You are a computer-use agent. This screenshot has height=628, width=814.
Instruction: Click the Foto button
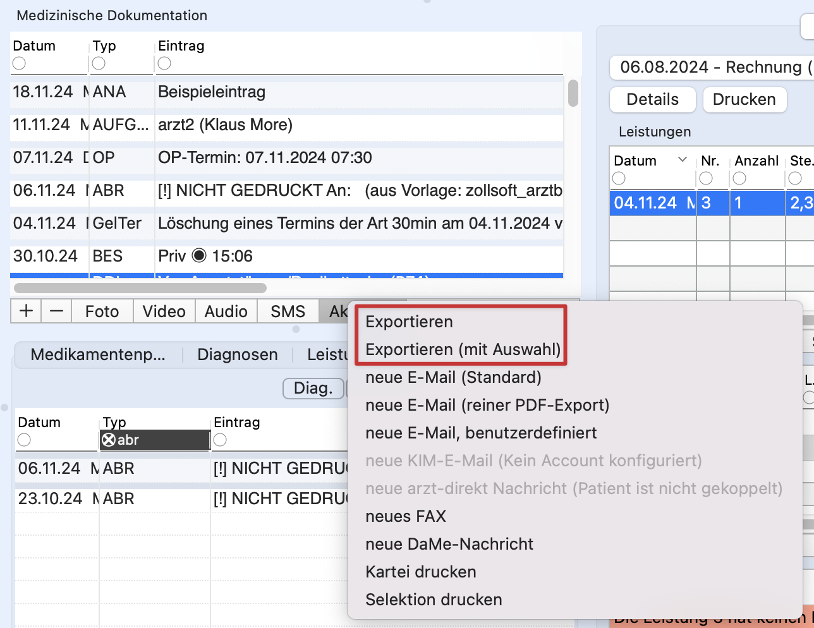click(x=102, y=311)
